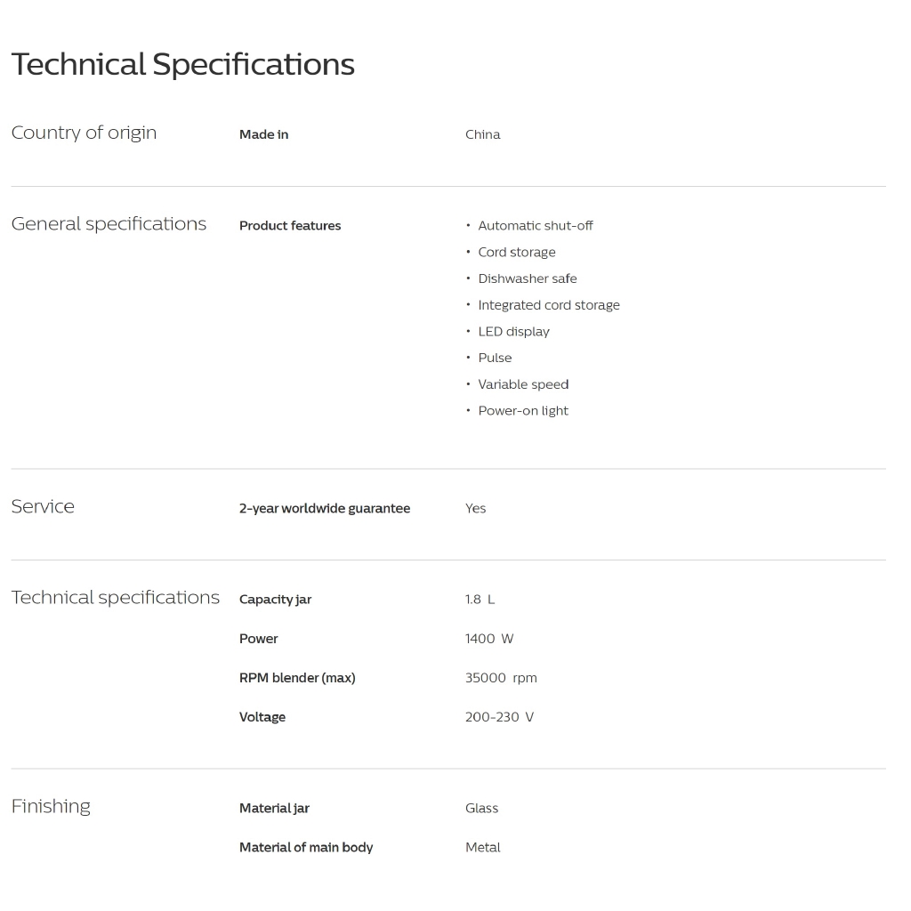Click the Material of main body label
Viewport: 911px width, 911px height.
[x=306, y=848]
